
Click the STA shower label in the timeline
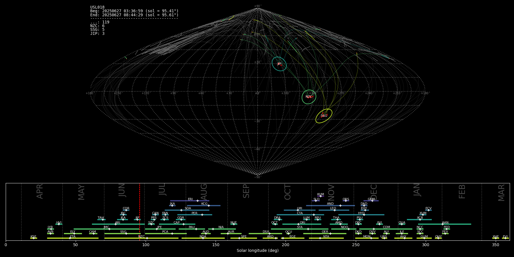pyautogui.click(x=300, y=227)
